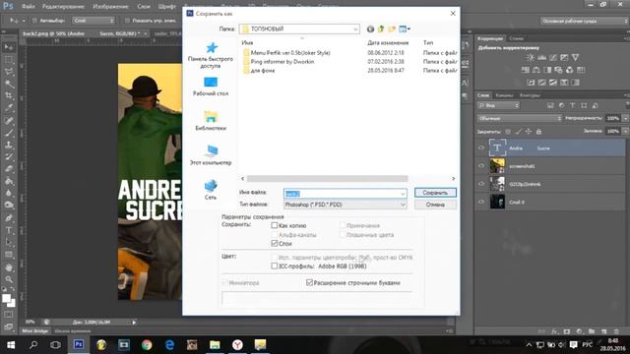
Task: Open Desktop location in save dialog
Action: coord(211,87)
